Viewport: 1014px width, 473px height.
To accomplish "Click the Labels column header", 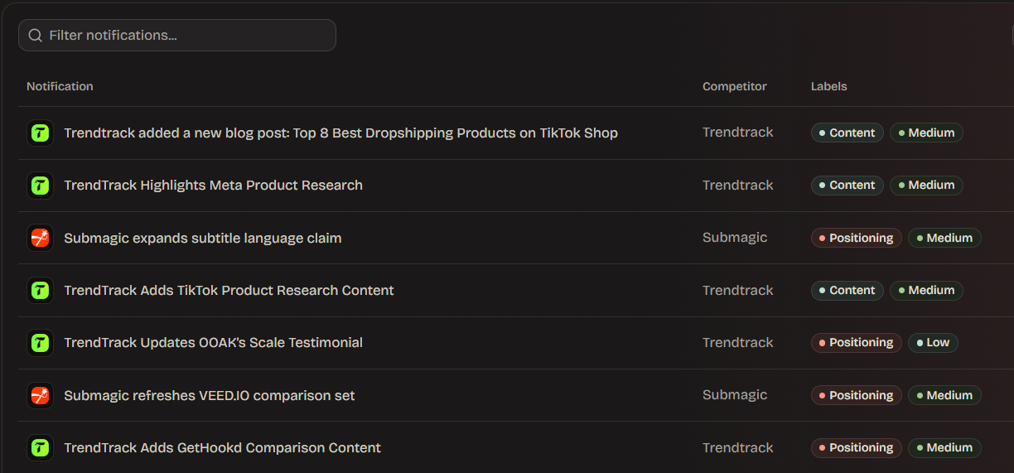I will [828, 86].
